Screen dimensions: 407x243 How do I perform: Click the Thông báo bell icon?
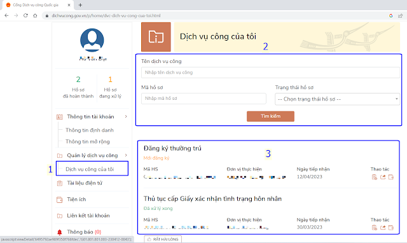coord(60,232)
